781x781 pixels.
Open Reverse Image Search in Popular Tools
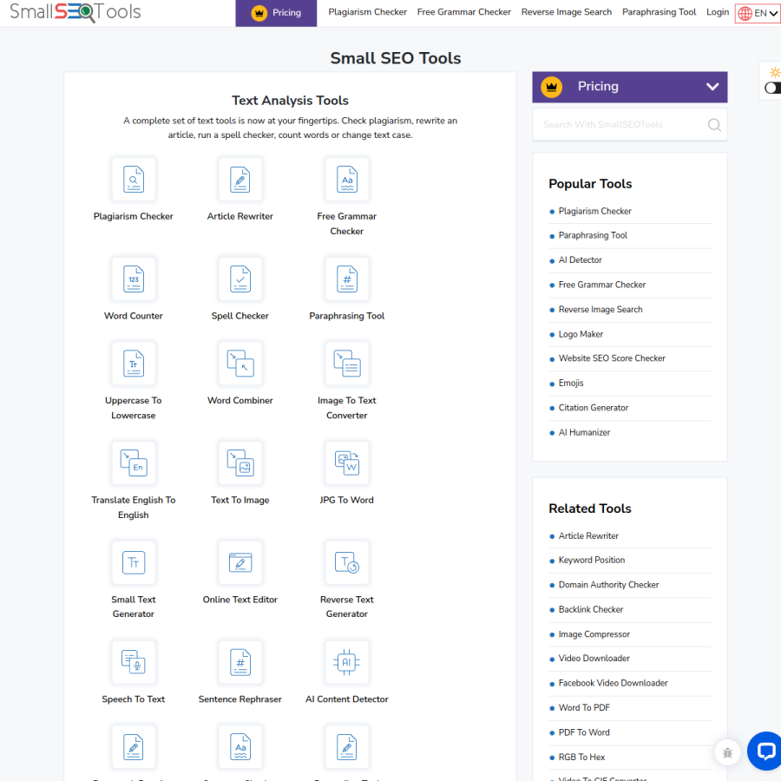tap(601, 309)
